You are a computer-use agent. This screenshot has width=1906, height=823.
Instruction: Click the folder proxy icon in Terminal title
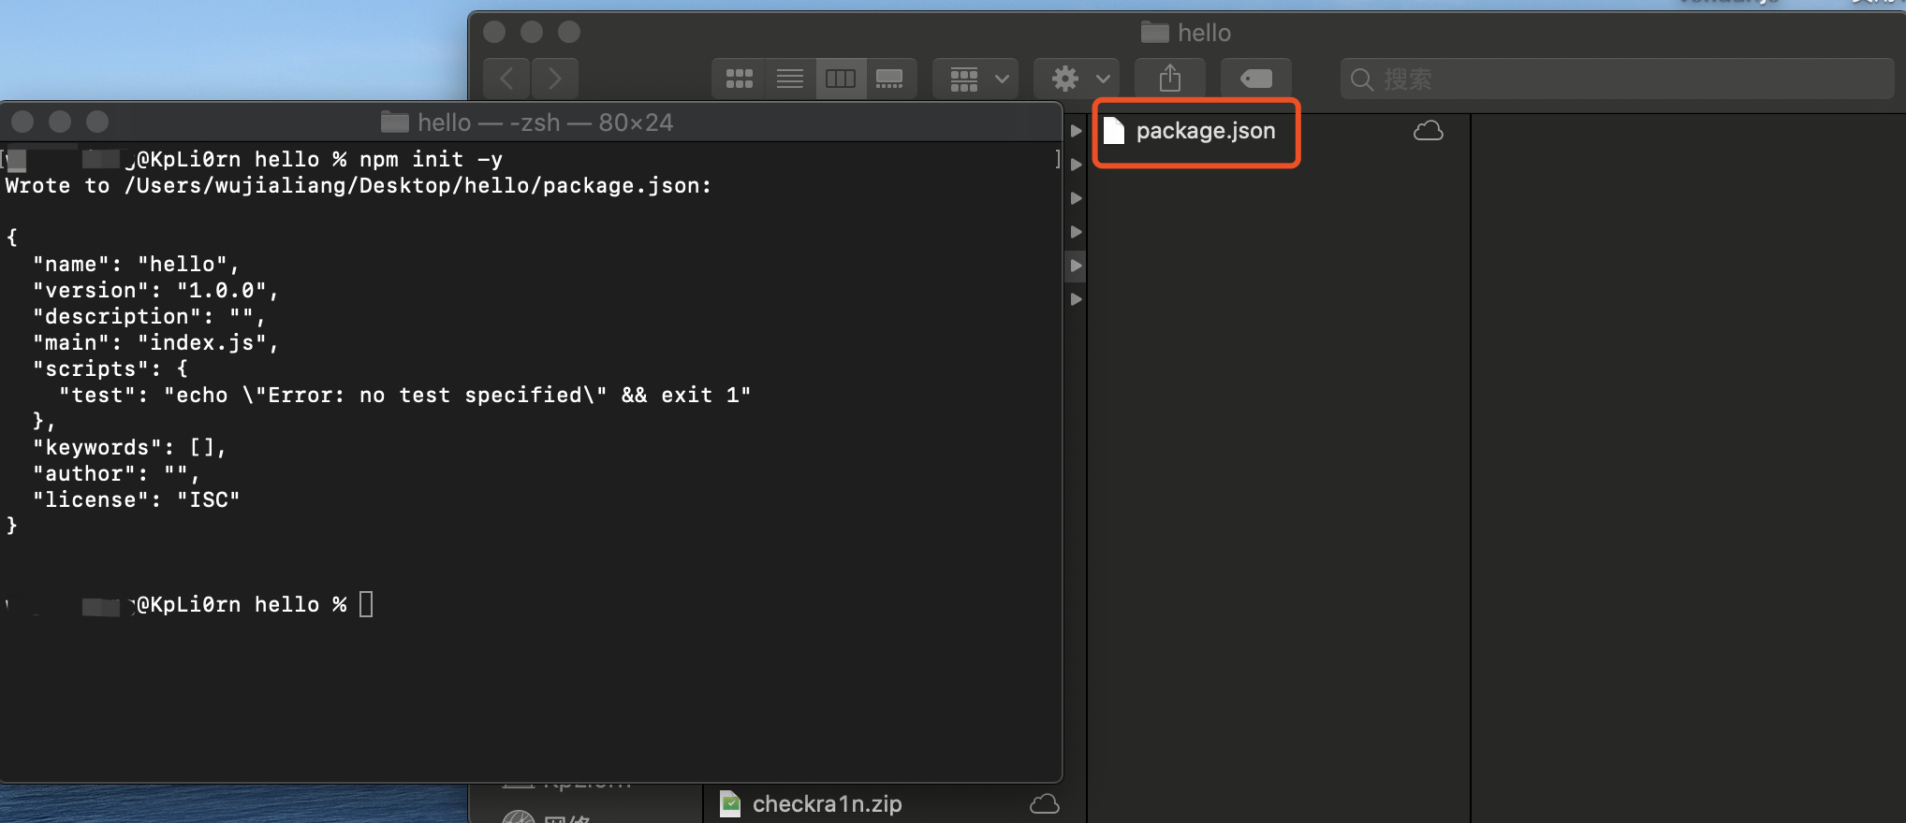[395, 123]
